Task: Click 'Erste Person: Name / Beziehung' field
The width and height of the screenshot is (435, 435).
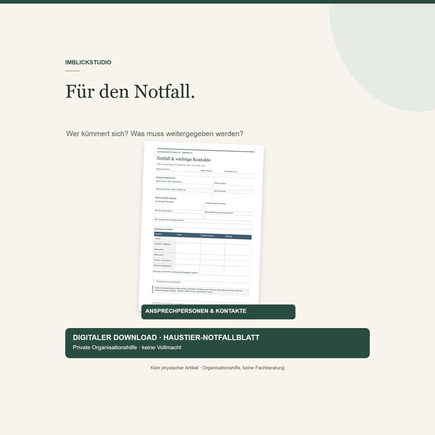Action: (x=184, y=186)
